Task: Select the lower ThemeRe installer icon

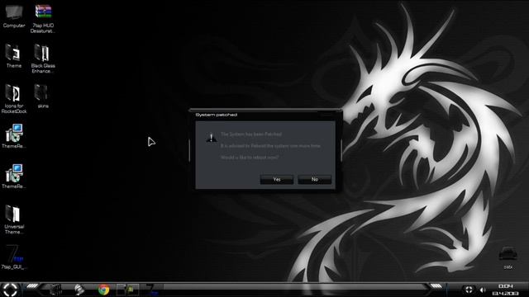Action: (14, 177)
